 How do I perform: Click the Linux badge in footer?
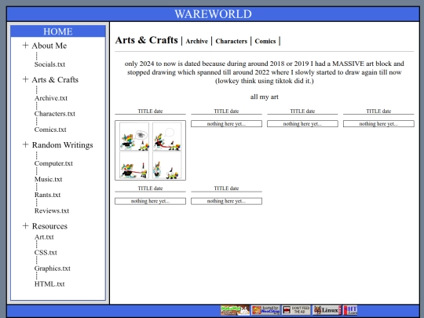[x=327, y=310]
